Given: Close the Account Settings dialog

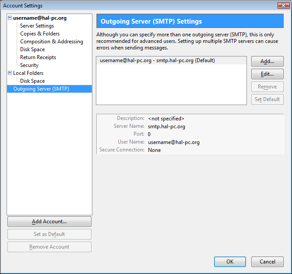Looking at the screenshot, I should [x=283, y=5].
